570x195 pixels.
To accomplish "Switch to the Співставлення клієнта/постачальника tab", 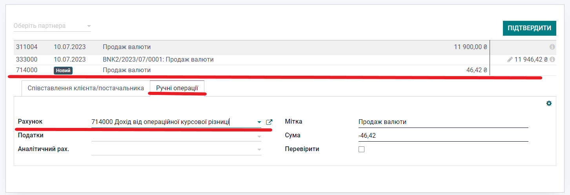I will click(x=86, y=88).
